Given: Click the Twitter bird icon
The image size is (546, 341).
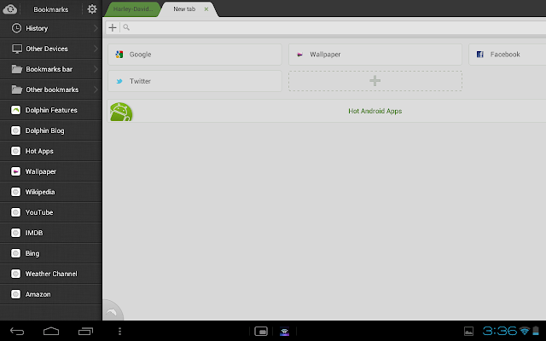Looking at the screenshot, I should pos(119,81).
